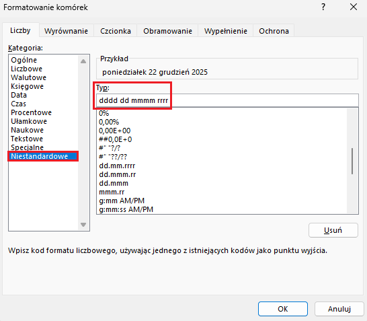The image size is (367, 321).
Task: Cancel with the Anuluj button
Action: (339, 309)
